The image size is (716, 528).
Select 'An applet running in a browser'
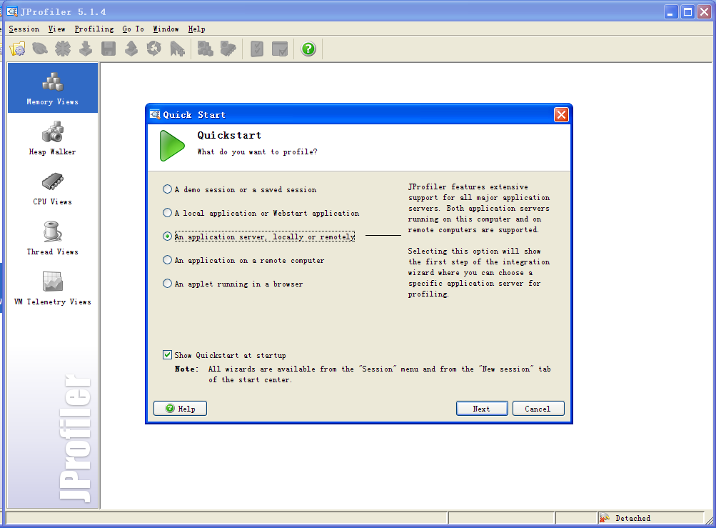(x=233, y=284)
